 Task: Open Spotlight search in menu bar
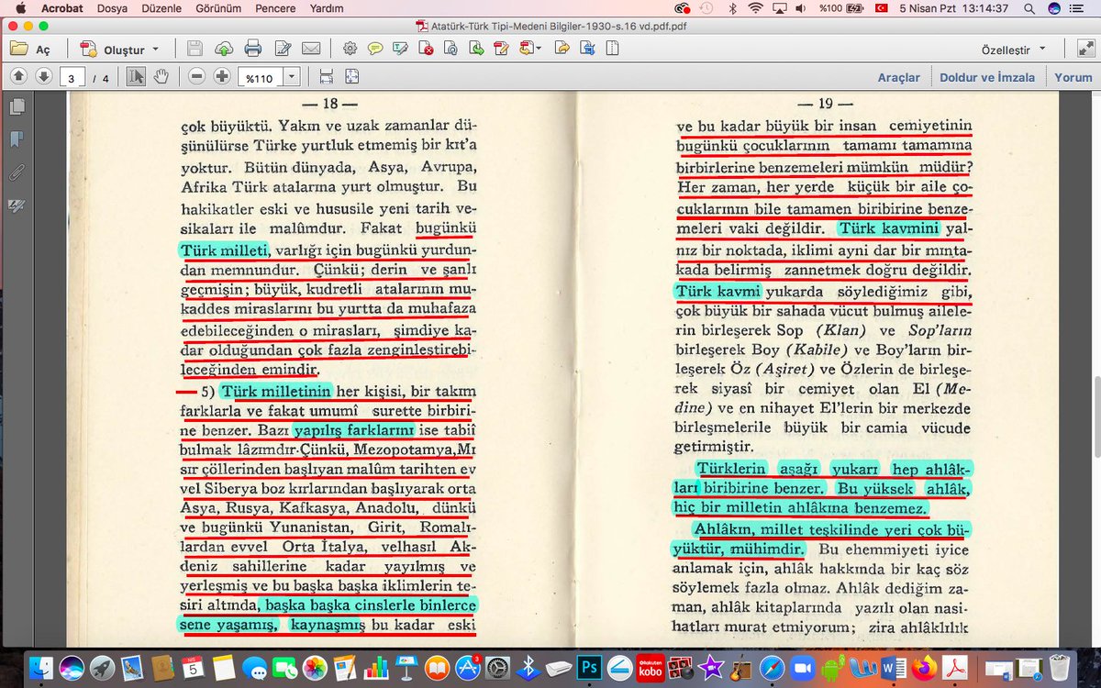[1030, 8]
